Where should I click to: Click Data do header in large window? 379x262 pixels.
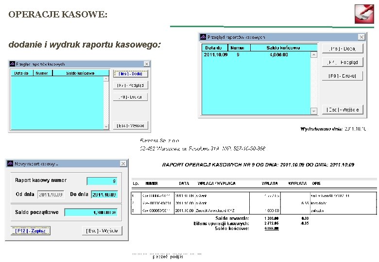(215, 48)
